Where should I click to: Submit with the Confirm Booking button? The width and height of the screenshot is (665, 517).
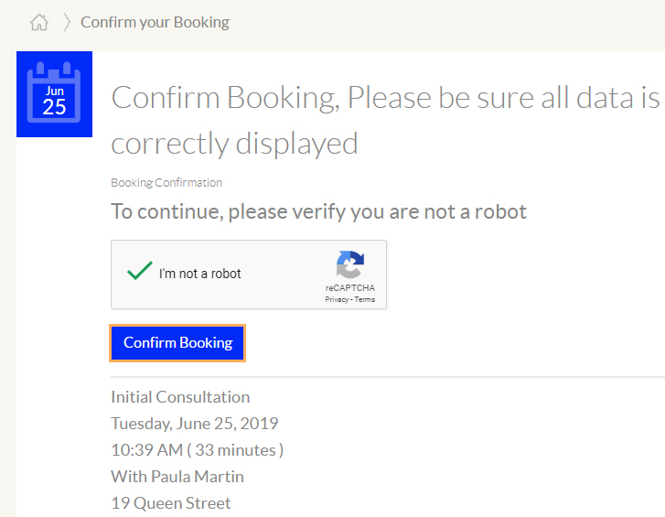pyautogui.click(x=177, y=343)
